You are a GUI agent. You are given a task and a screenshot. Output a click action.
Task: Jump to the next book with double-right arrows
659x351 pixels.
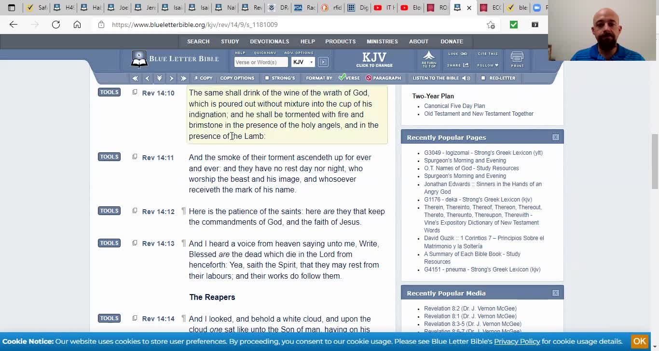click(183, 78)
